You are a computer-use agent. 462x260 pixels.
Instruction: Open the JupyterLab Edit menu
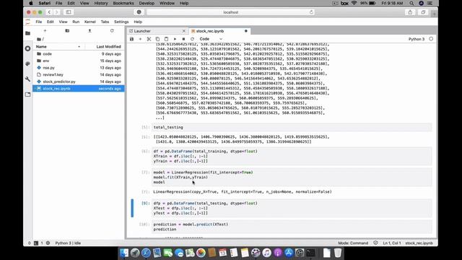coord(51,22)
